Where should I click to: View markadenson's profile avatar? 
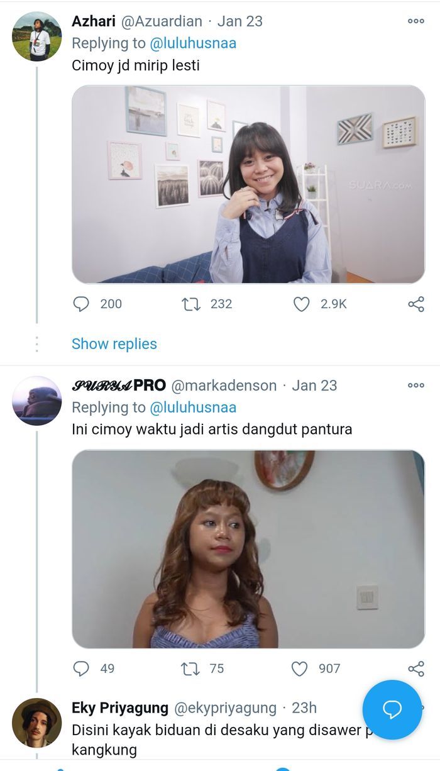point(36,399)
